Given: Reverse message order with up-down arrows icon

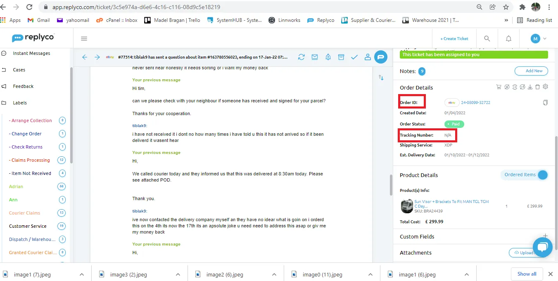Looking at the screenshot, I should pyautogui.click(x=381, y=78).
